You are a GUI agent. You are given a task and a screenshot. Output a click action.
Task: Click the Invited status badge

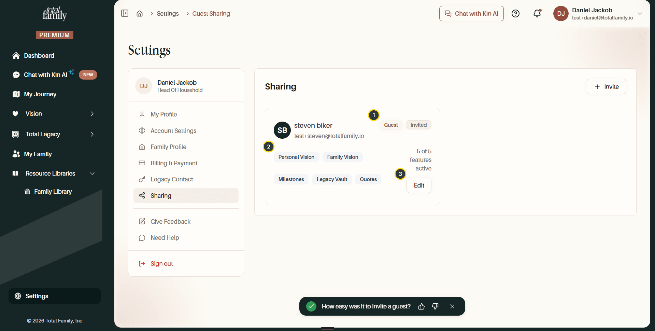tap(418, 125)
